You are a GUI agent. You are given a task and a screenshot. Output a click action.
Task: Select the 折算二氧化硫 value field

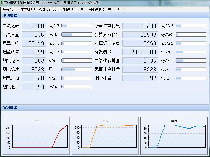[140, 26]
